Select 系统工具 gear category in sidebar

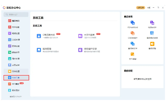click(x=16, y=78)
